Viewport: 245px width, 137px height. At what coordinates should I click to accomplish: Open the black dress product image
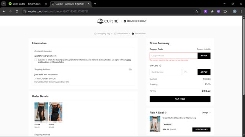click(56, 112)
